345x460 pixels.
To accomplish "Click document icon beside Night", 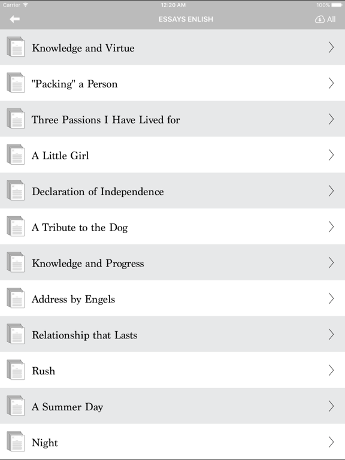I will [16, 441].
